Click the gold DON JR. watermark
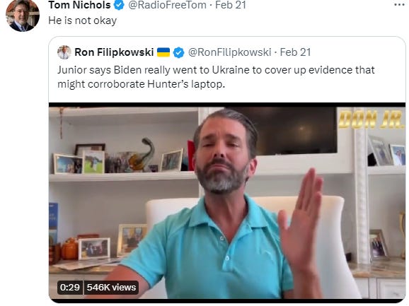Image resolution: width=409 pixels, height=306 pixels. 372,119
